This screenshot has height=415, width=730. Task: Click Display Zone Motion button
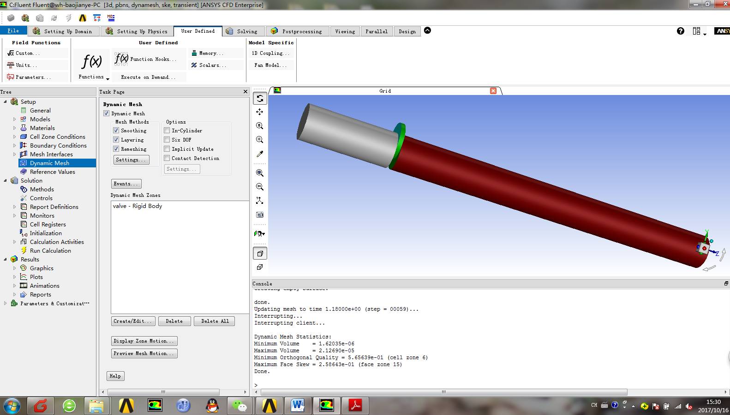pos(144,341)
